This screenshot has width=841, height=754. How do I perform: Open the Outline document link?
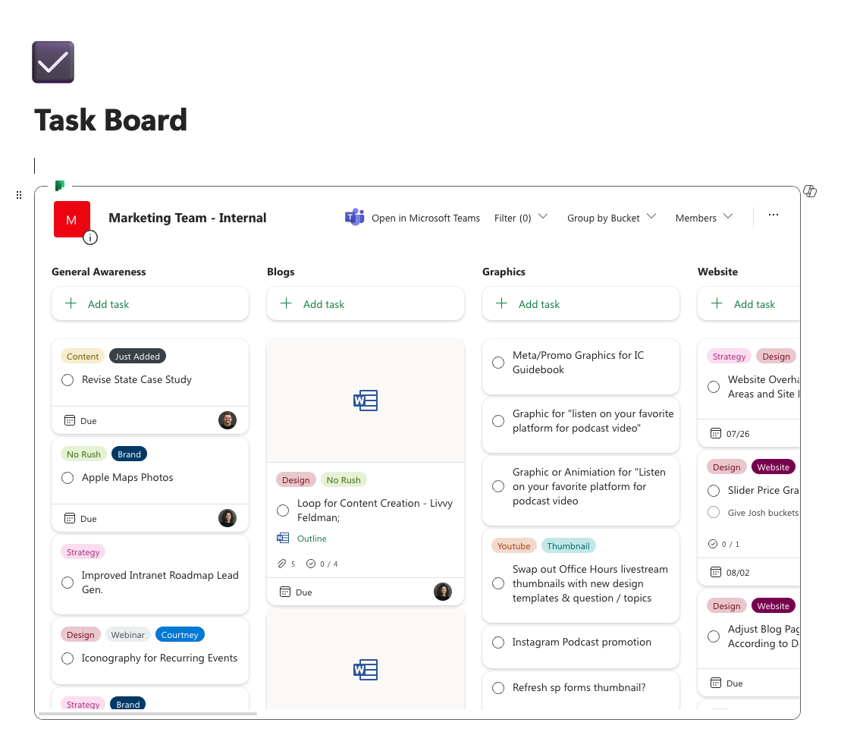tap(312, 539)
